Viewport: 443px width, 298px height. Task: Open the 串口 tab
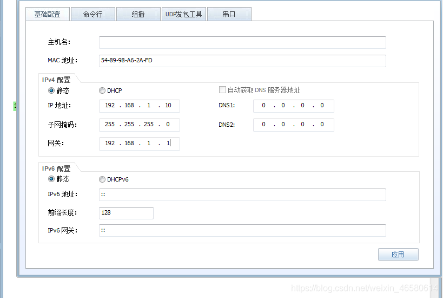point(229,14)
